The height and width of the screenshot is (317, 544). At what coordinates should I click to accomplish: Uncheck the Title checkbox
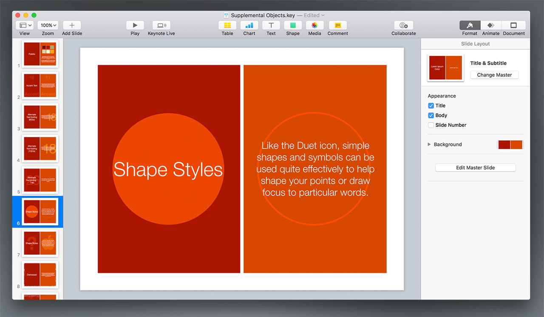tap(431, 106)
